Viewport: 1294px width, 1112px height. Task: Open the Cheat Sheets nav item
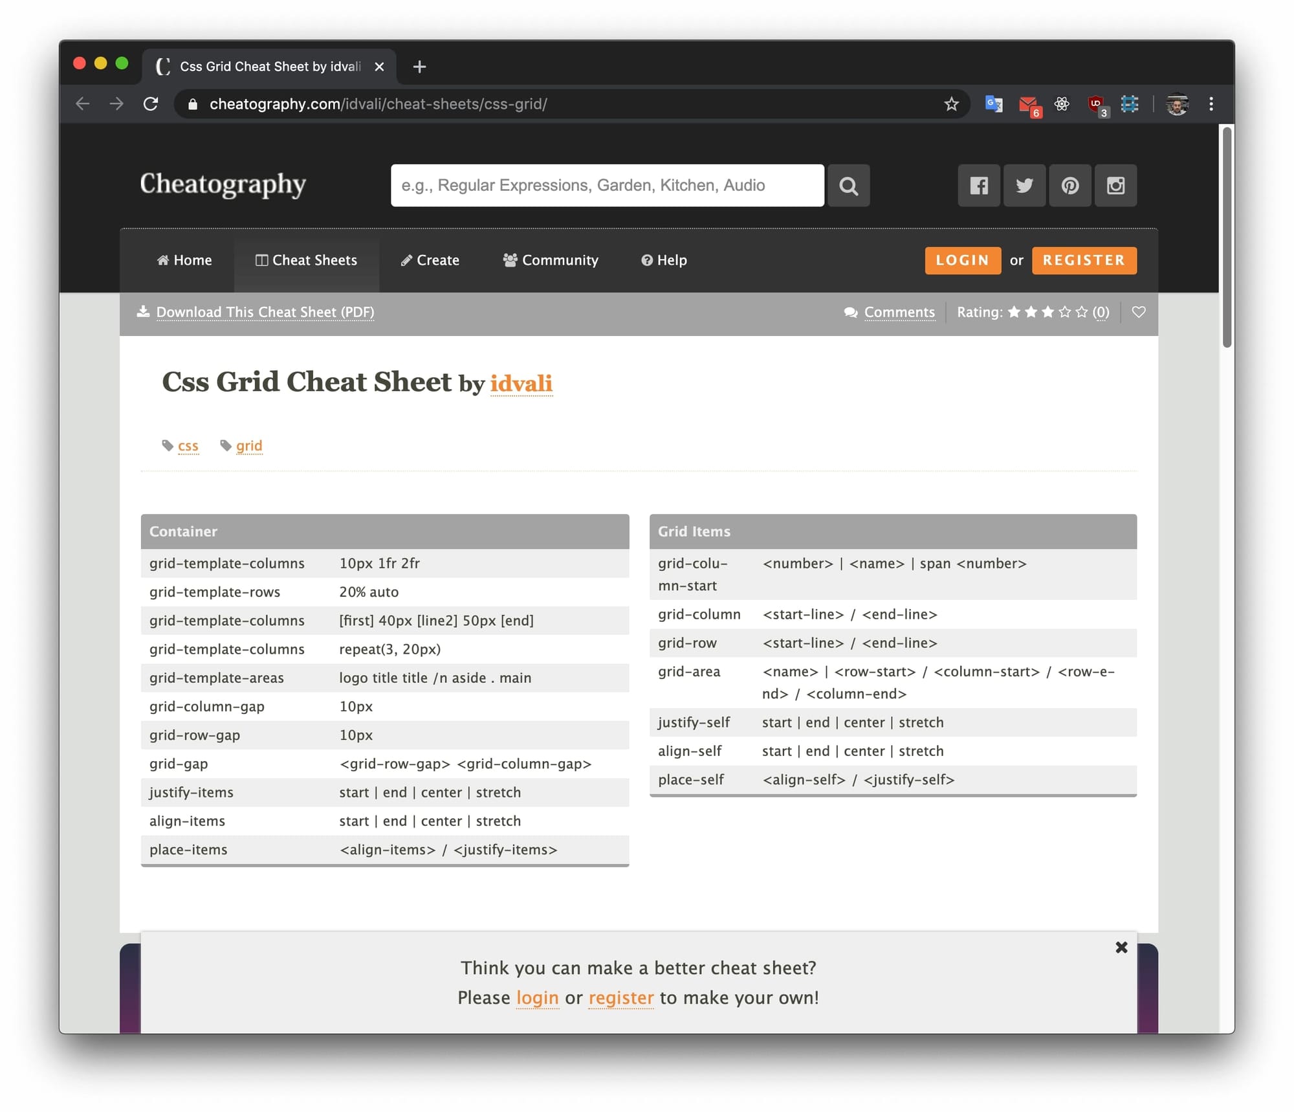306,260
